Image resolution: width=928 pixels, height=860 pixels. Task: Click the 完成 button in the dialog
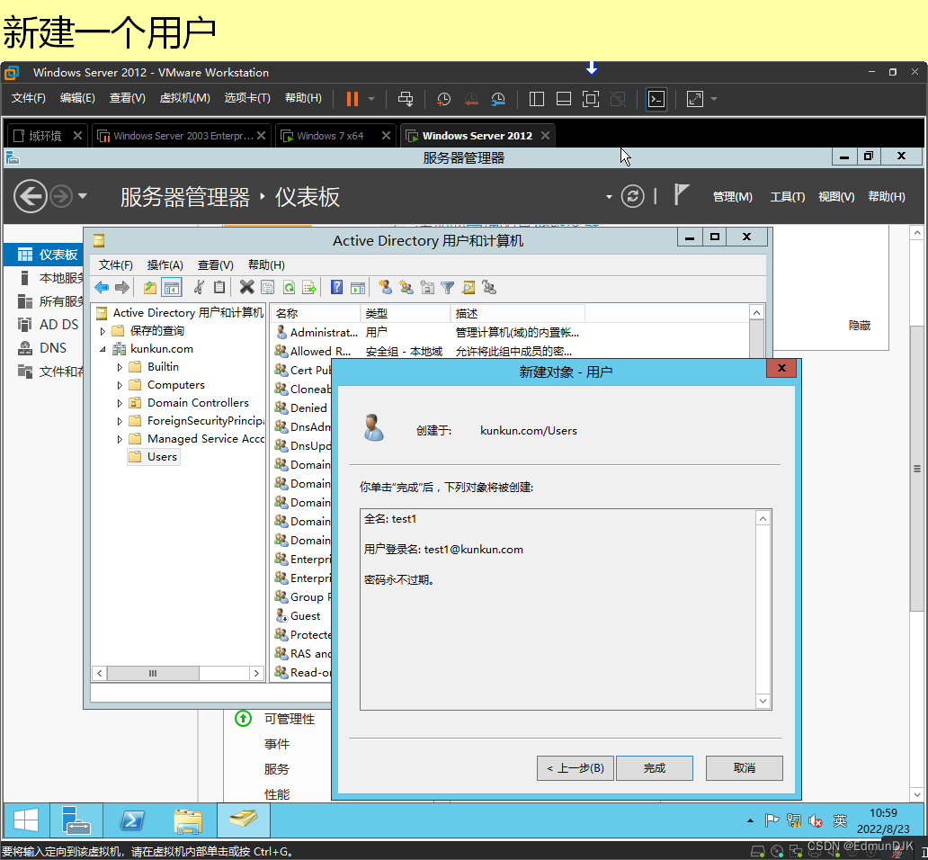point(654,768)
